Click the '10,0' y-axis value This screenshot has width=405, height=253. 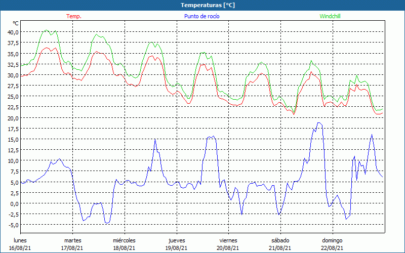pyautogui.click(x=14, y=161)
